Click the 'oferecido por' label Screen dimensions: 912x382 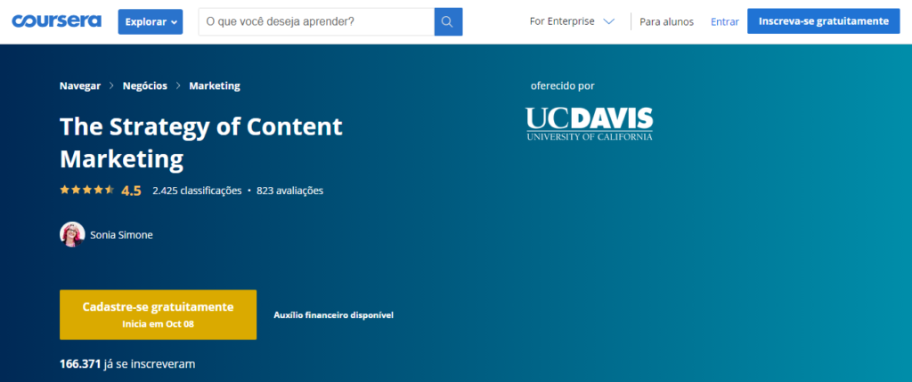click(x=563, y=86)
